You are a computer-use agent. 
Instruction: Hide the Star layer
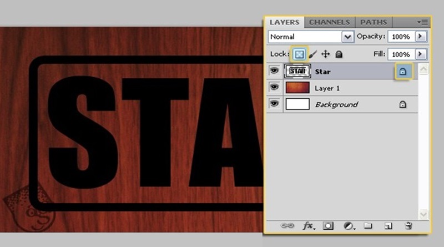click(x=274, y=71)
